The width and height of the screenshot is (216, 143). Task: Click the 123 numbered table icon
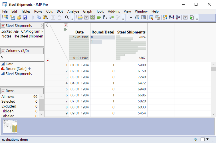tap(144, 17)
